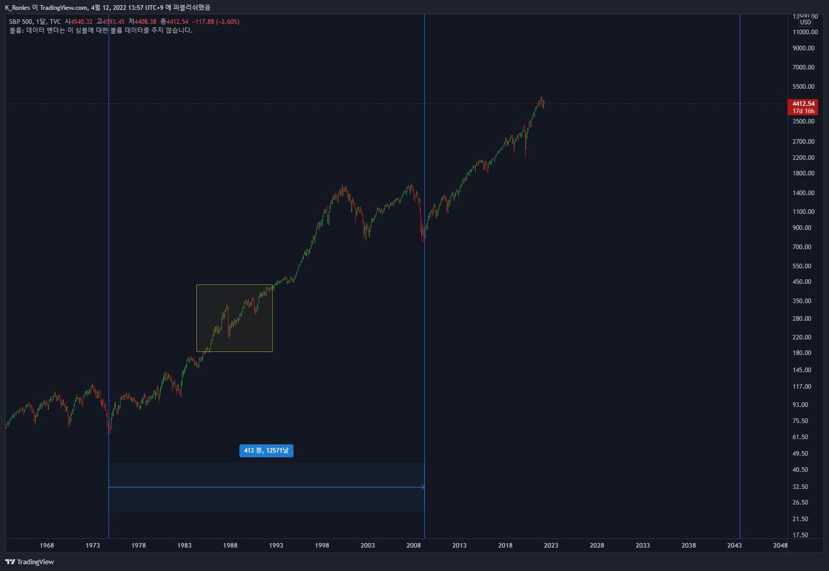Select the yellow rectangle drawing on chart
Viewport: 829px width, 571px height.
[234, 318]
